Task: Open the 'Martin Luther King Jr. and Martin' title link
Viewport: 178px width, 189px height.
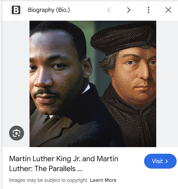Action: tap(64, 159)
